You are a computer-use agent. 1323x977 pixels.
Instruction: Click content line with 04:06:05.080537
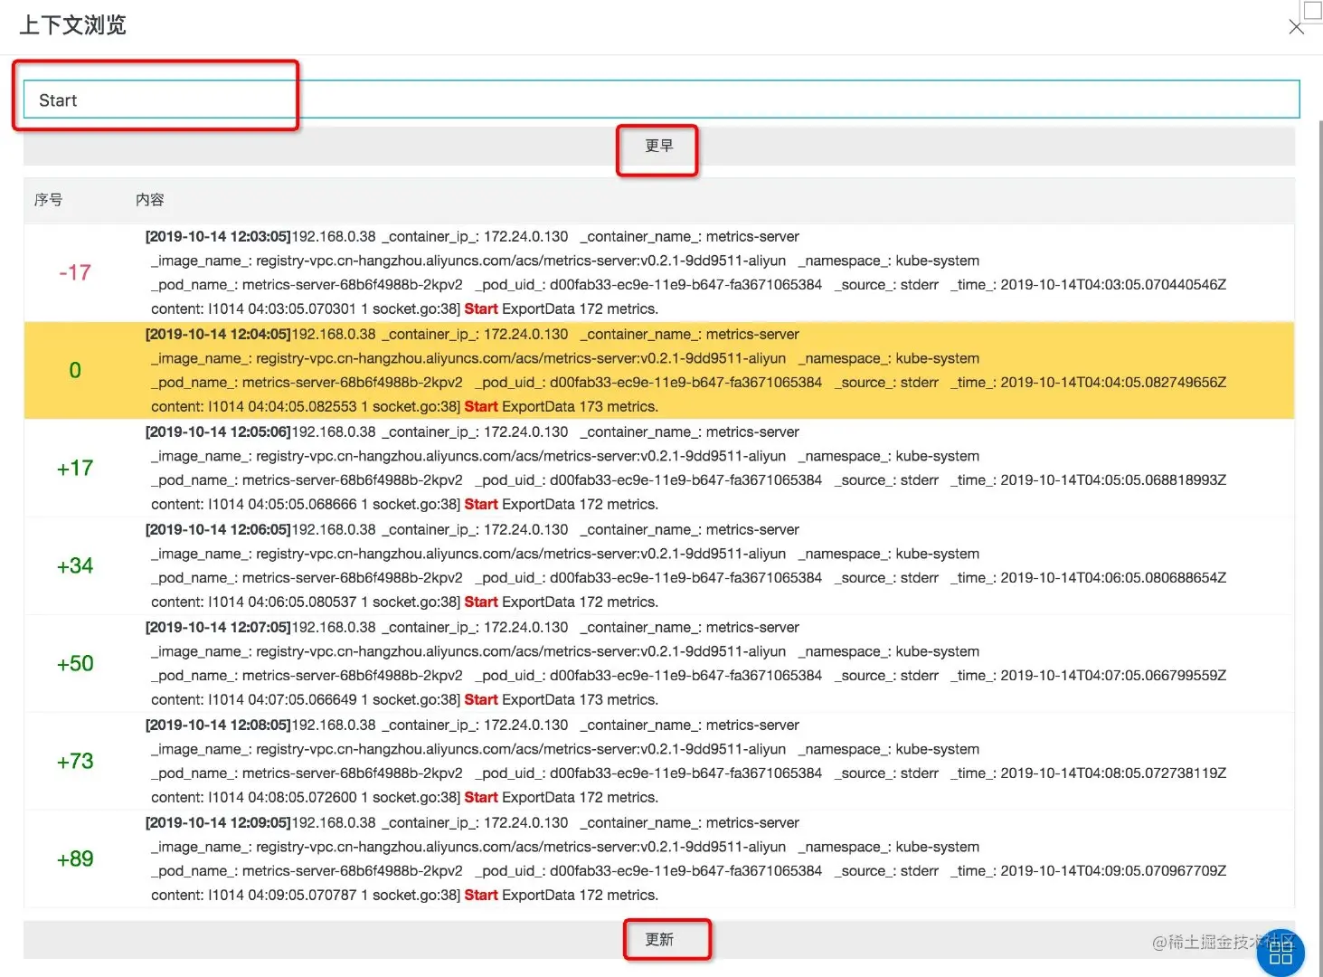click(x=404, y=602)
